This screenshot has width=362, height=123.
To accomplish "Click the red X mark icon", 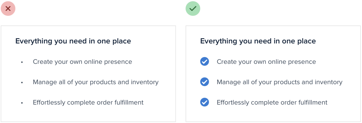I will coord(8,8).
